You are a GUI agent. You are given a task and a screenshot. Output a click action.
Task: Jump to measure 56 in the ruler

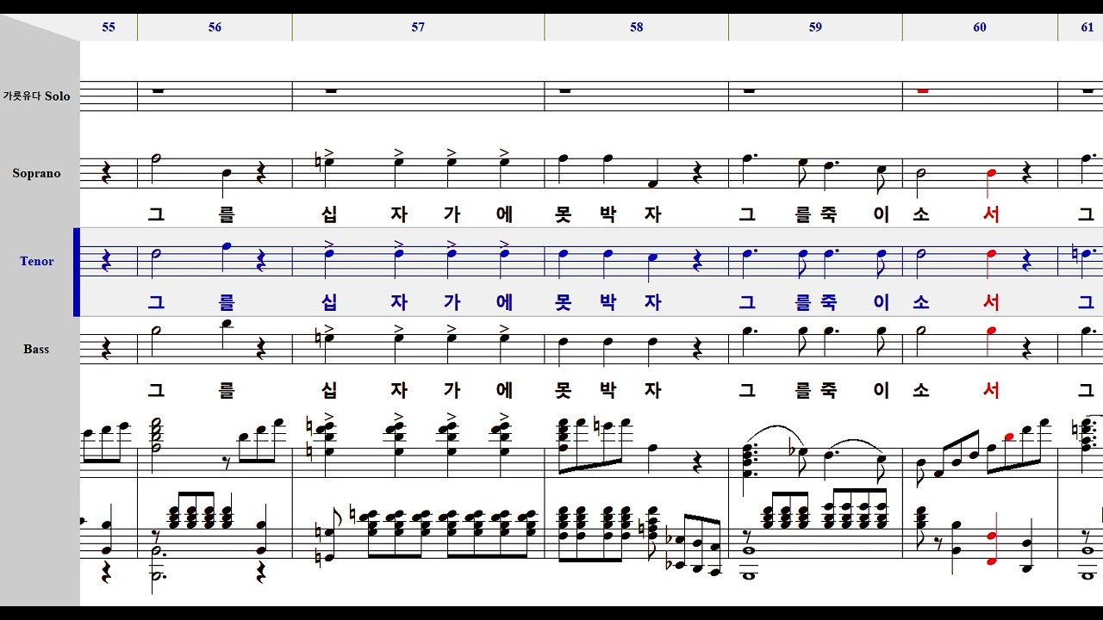point(215,28)
